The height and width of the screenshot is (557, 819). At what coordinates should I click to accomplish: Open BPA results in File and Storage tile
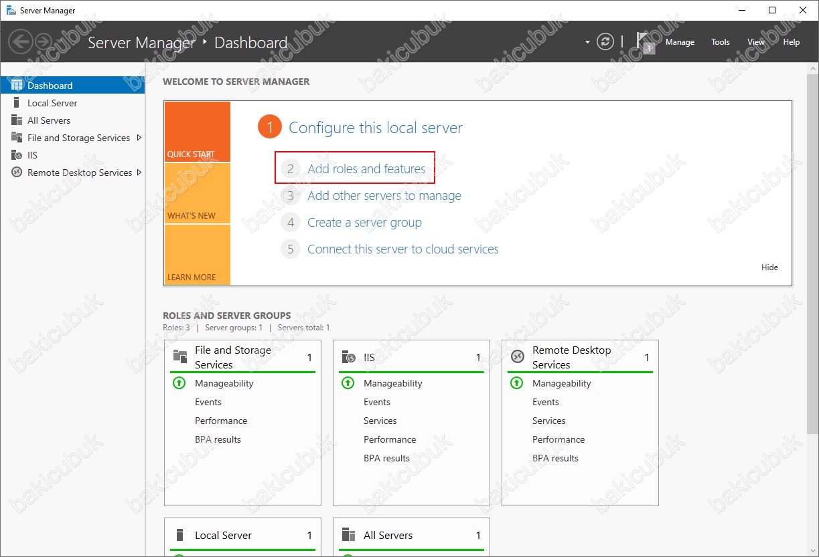218,439
